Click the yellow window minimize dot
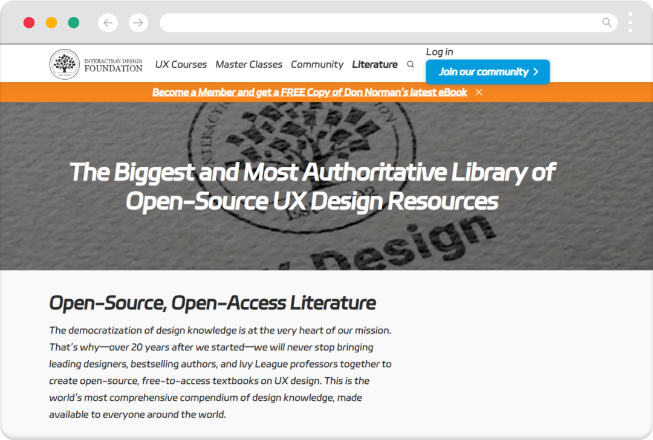Image resolution: width=653 pixels, height=440 pixels. pyautogui.click(x=51, y=22)
